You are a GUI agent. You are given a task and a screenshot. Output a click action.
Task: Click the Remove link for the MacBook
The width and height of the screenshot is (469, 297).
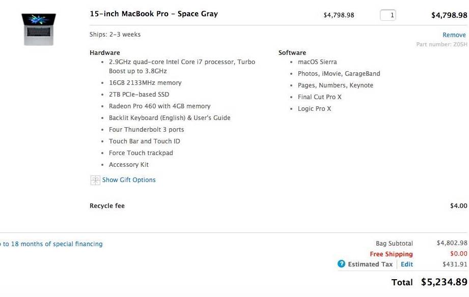coord(454,35)
